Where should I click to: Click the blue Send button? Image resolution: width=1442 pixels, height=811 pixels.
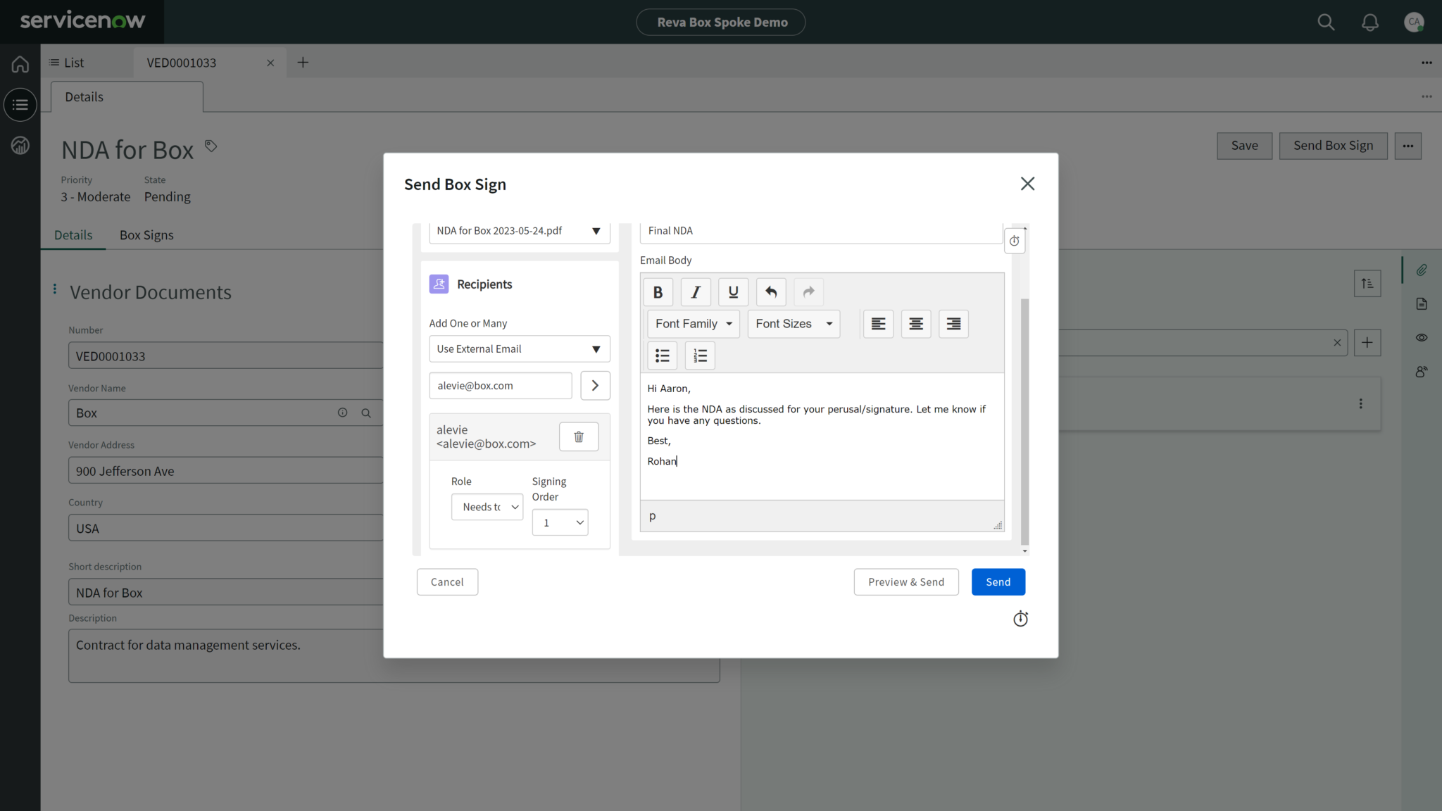tap(998, 582)
